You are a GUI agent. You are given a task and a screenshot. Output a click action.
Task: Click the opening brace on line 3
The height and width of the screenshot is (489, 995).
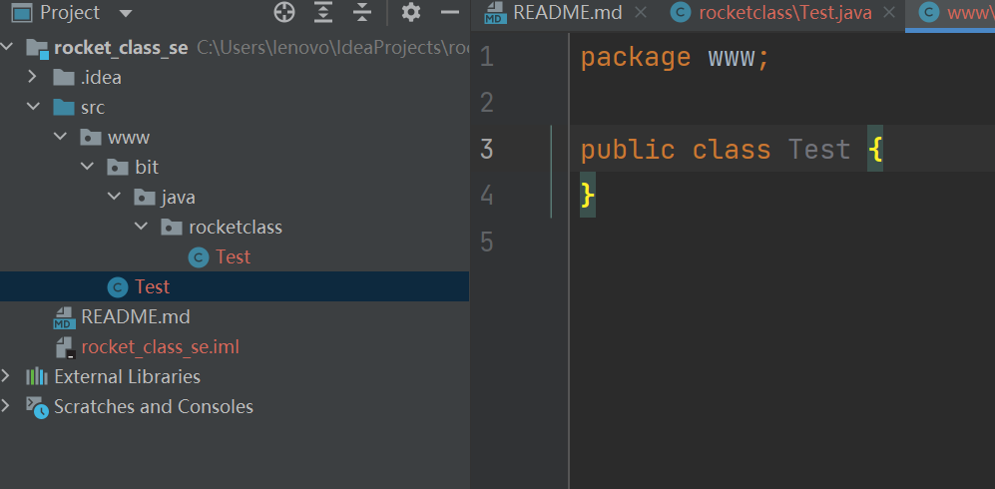pyautogui.click(x=875, y=150)
